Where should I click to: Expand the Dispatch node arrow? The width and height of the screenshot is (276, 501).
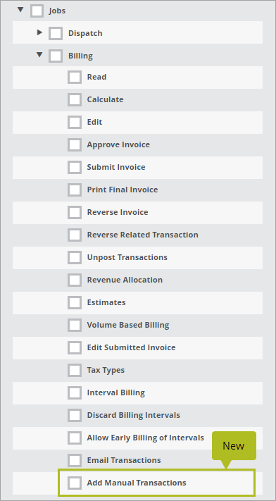coord(39,32)
